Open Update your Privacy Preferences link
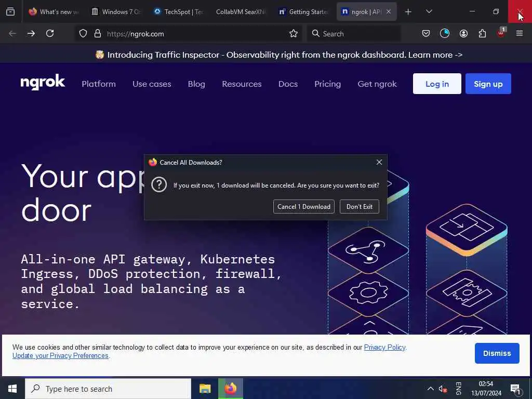This screenshot has height=399, width=532. click(x=60, y=355)
